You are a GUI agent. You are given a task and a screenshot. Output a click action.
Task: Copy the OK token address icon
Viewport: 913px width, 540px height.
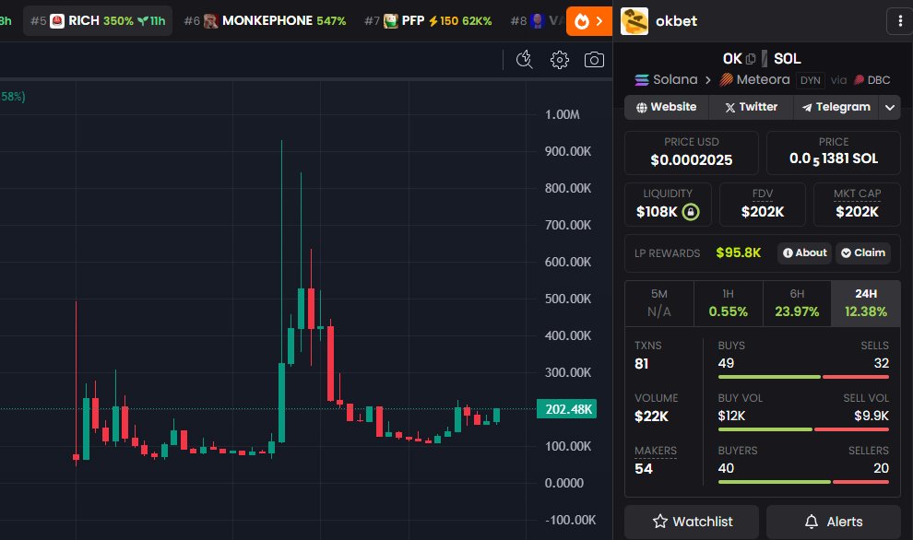(751, 59)
